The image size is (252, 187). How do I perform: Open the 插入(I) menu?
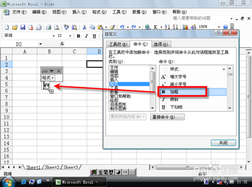click(x=79, y=12)
